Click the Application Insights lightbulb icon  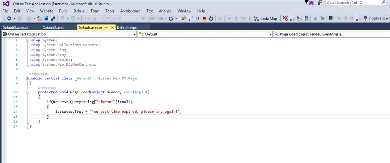(365, 18)
